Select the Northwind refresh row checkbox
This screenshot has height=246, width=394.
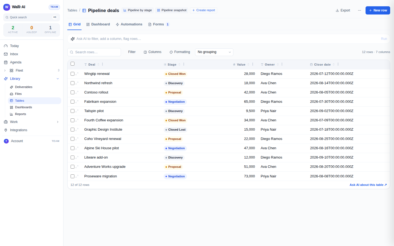tap(73, 83)
